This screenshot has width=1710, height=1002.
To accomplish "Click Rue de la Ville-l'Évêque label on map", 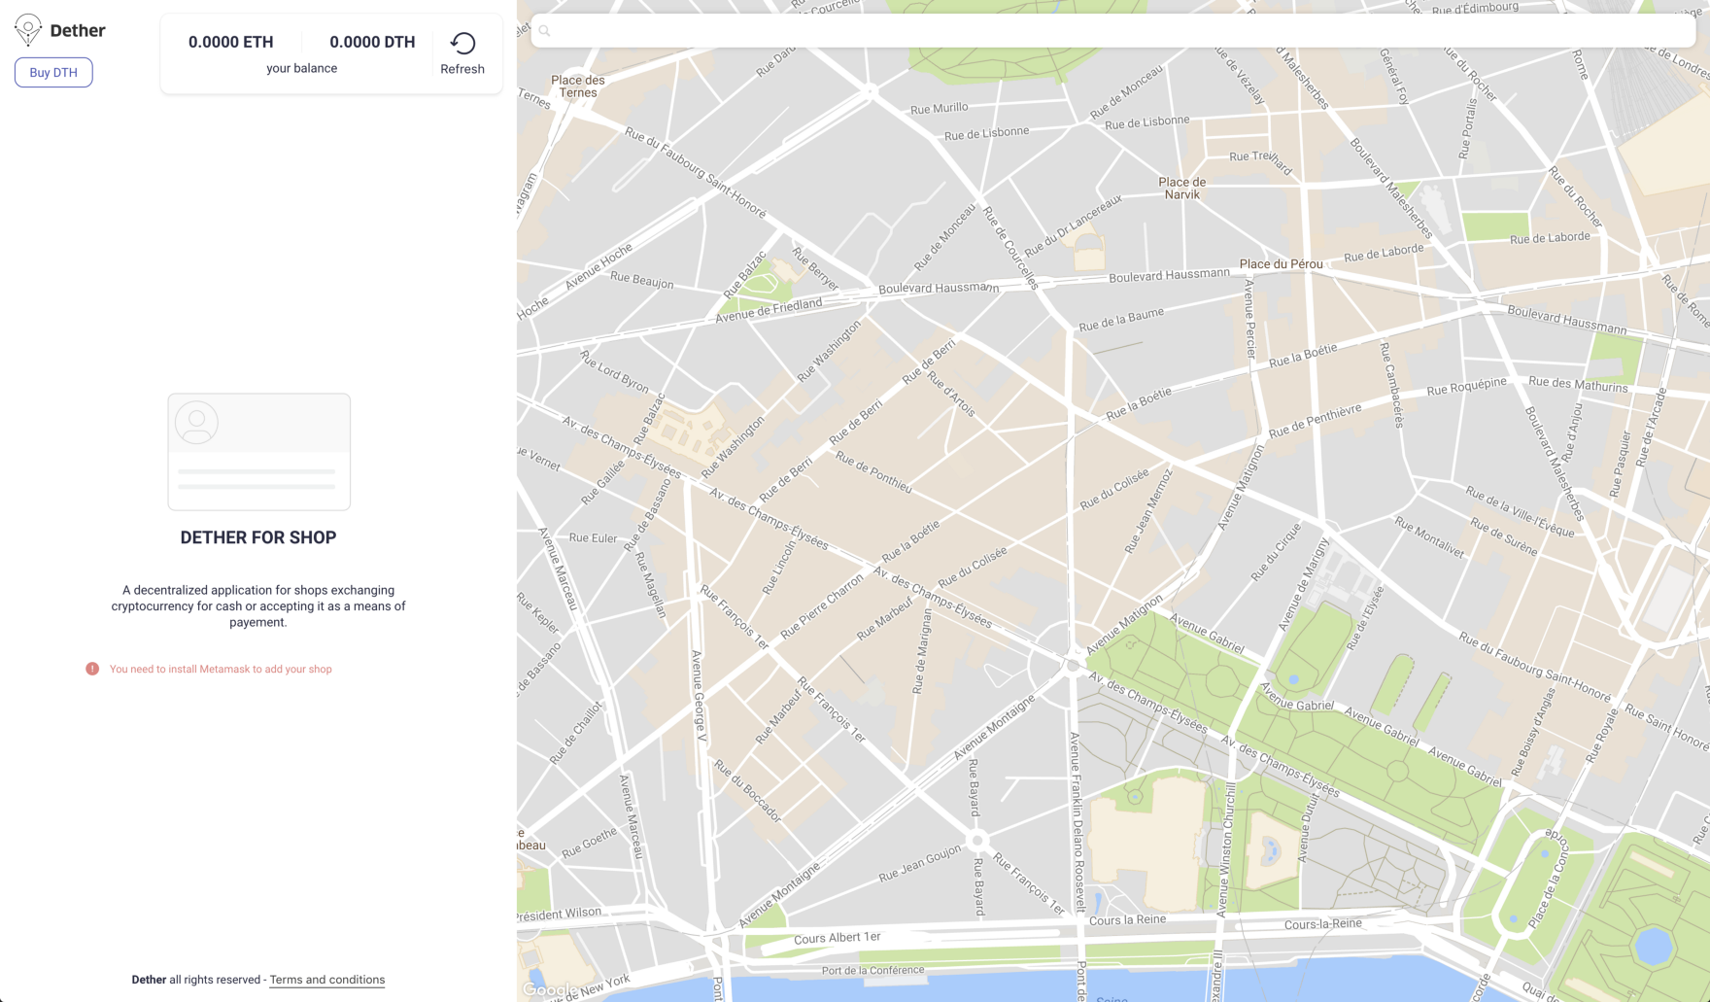I will pyautogui.click(x=1520, y=511).
